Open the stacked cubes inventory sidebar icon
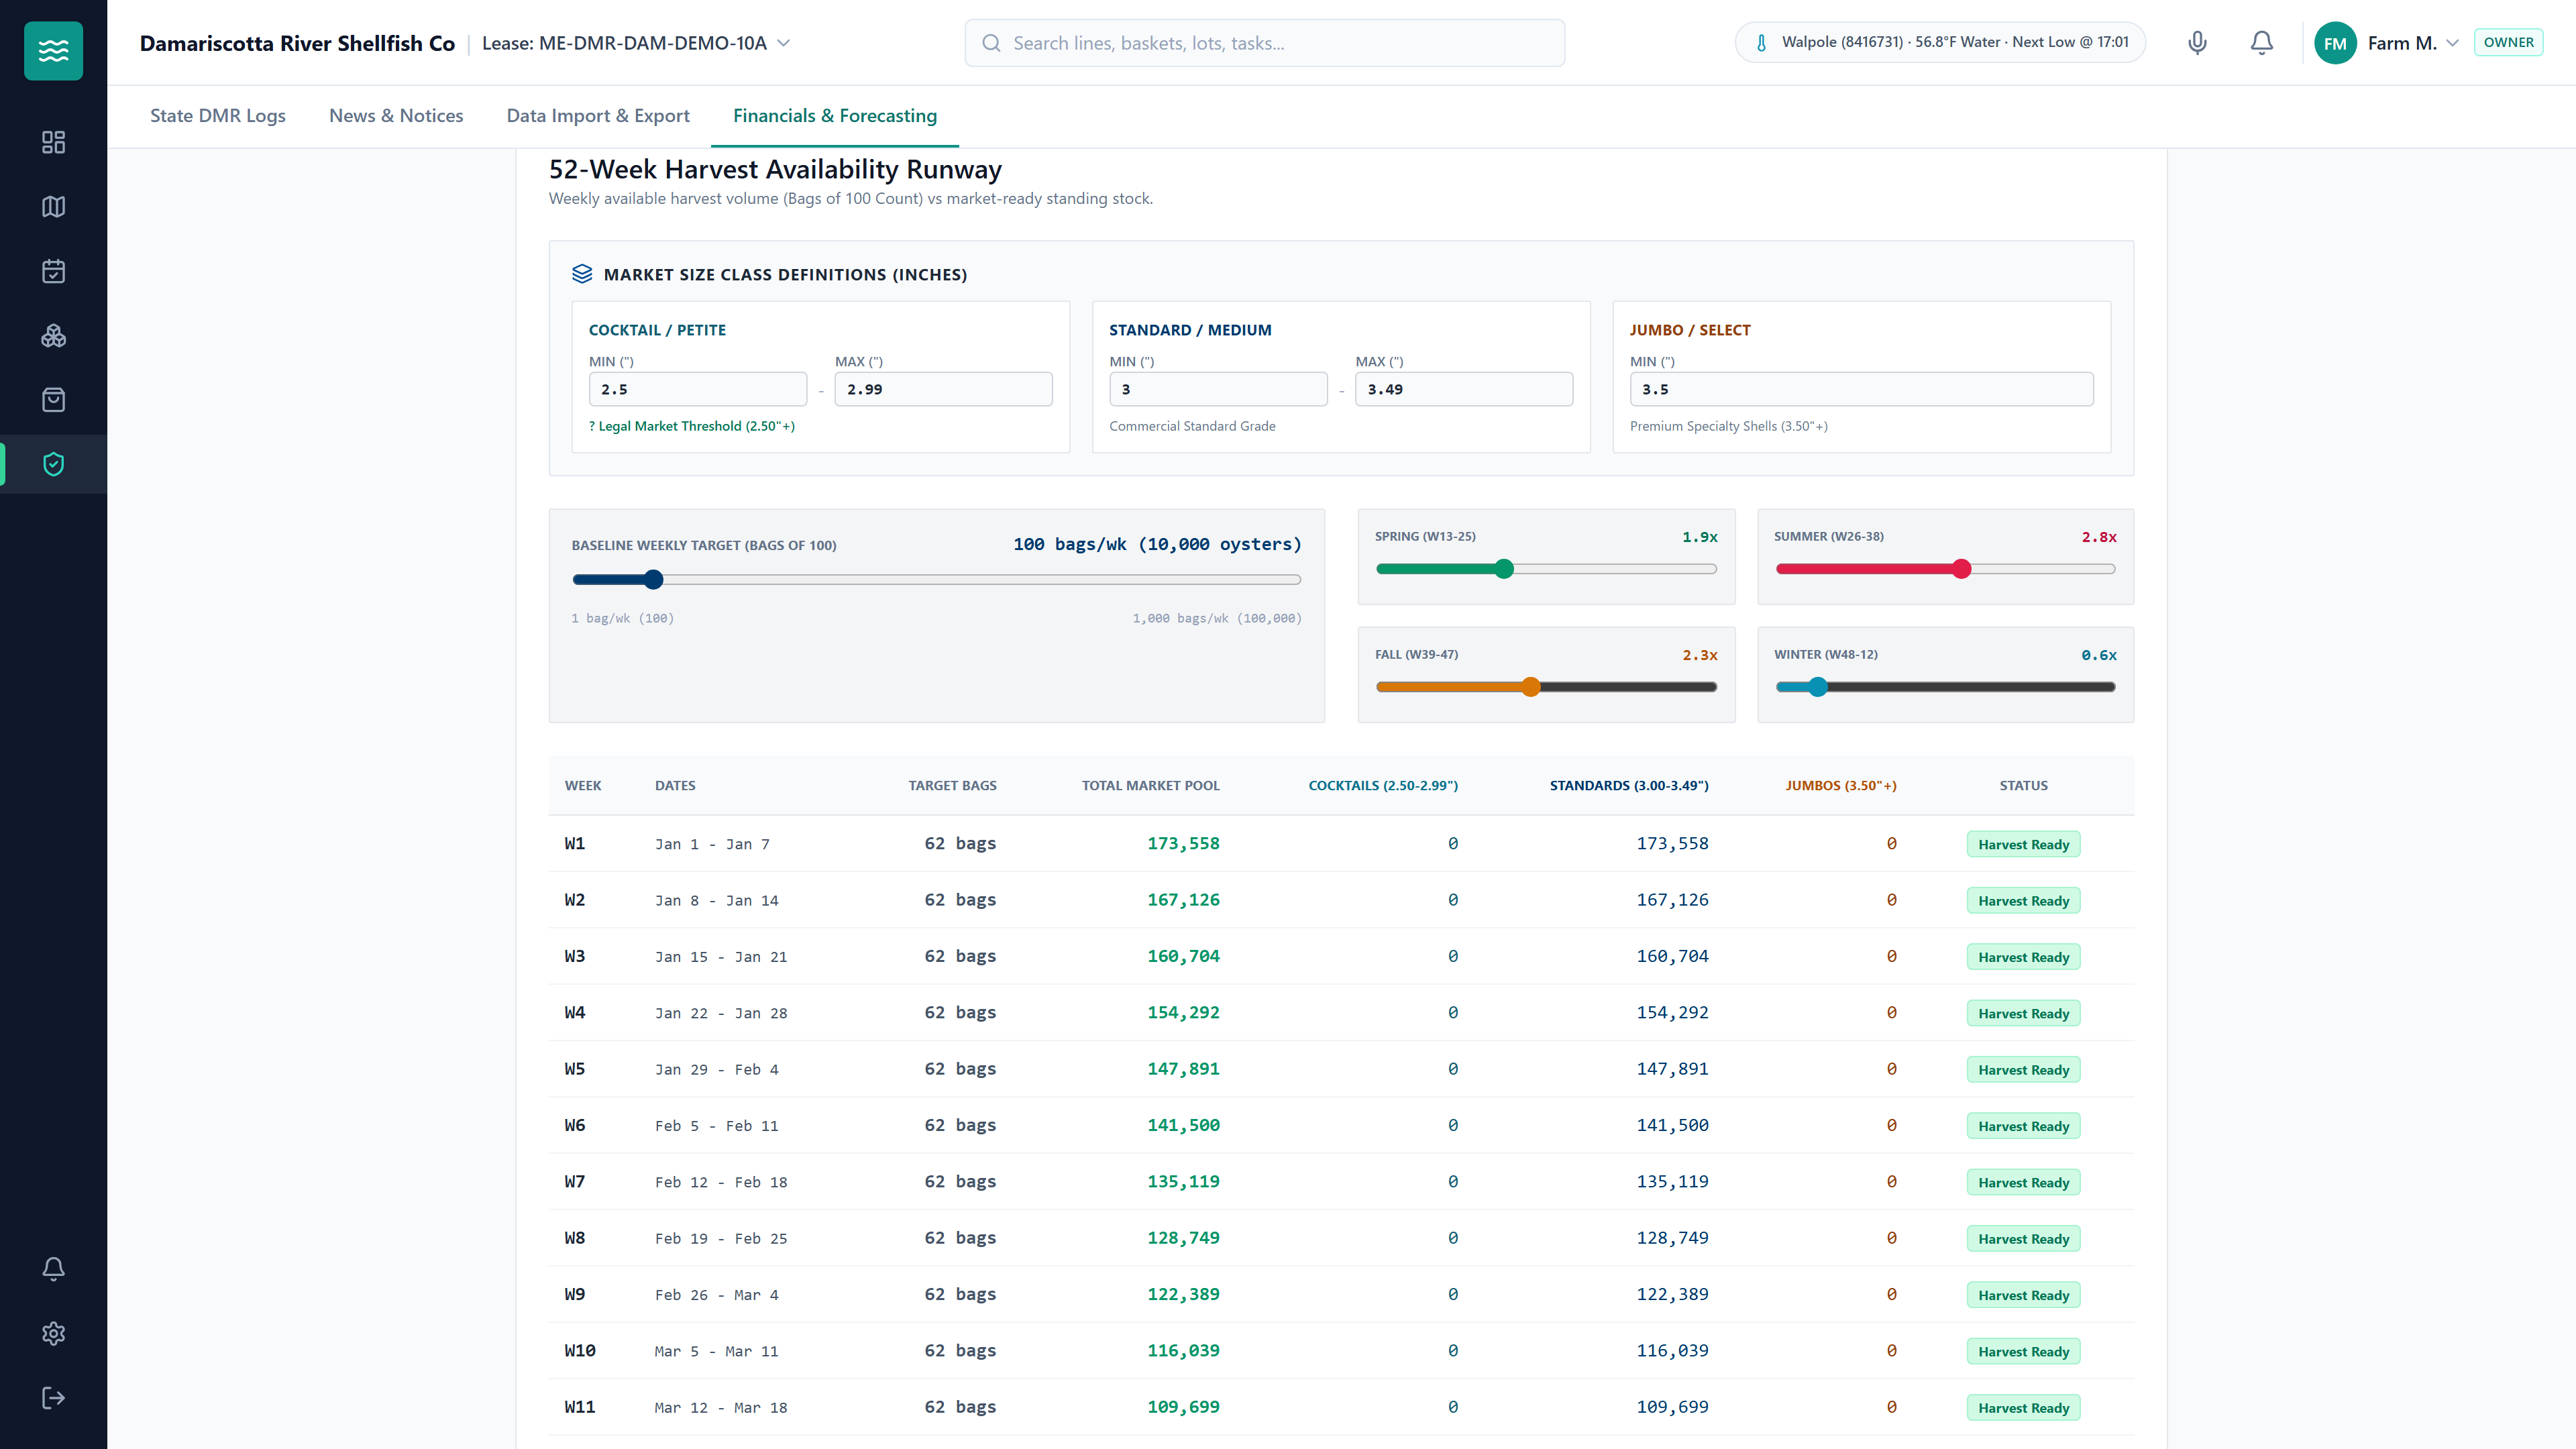 click(53, 336)
